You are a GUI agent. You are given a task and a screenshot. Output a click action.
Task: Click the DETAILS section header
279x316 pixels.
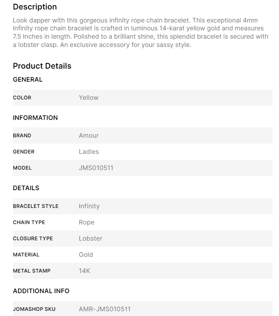click(26, 188)
